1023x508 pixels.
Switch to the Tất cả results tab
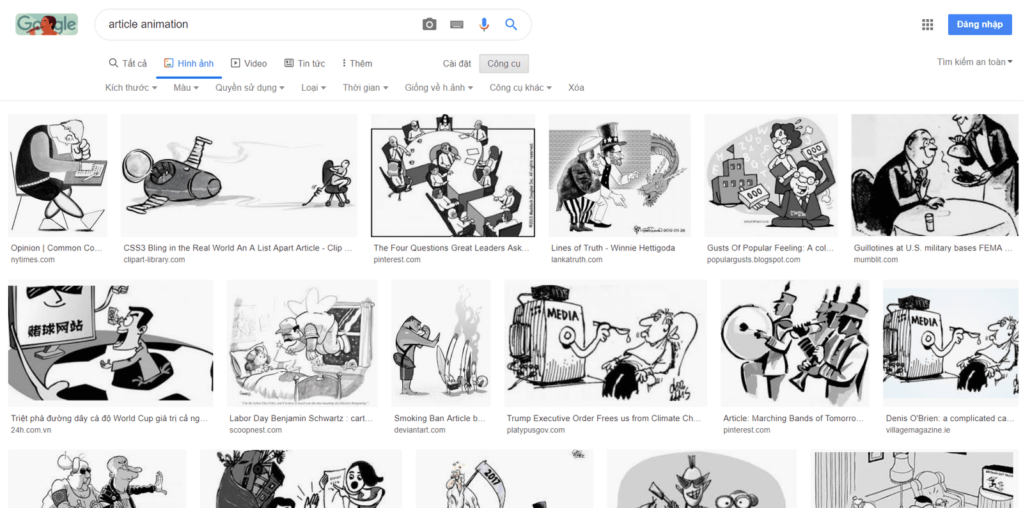(128, 63)
